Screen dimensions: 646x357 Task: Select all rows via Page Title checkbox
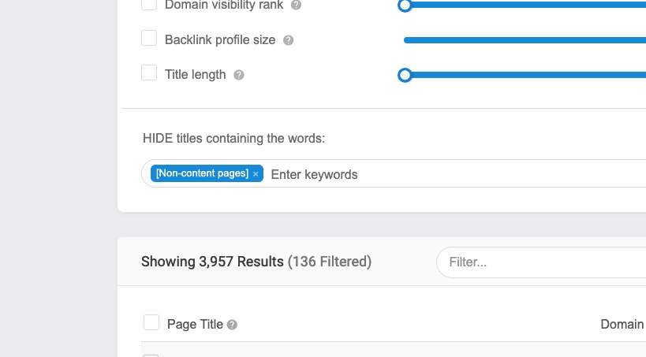click(x=151, y=322)
